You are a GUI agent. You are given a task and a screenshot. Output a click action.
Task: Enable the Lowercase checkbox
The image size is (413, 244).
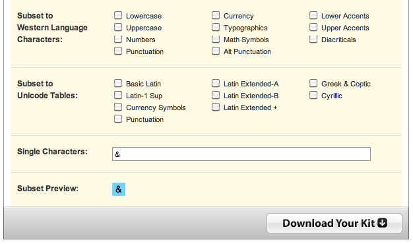click(x=118, y=15)
